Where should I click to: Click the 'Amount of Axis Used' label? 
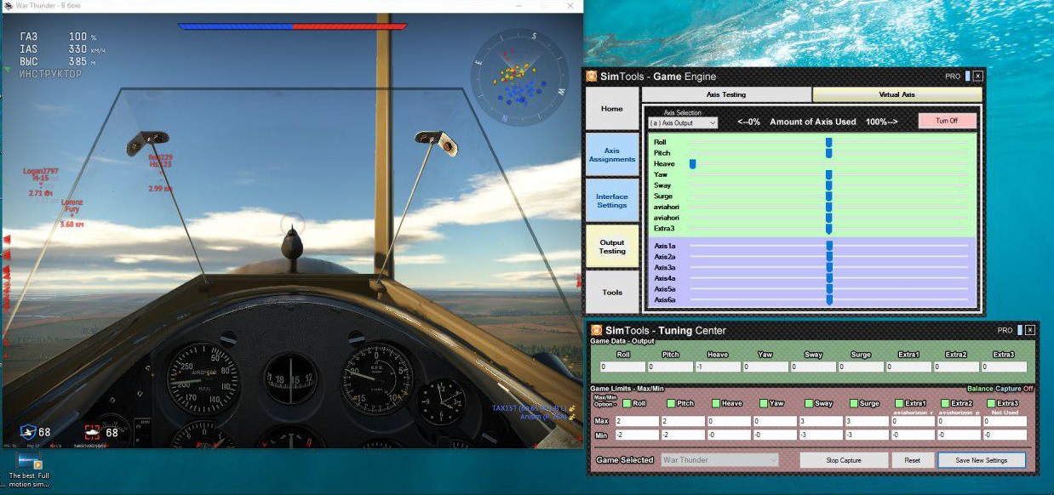(x=813, y=122)
